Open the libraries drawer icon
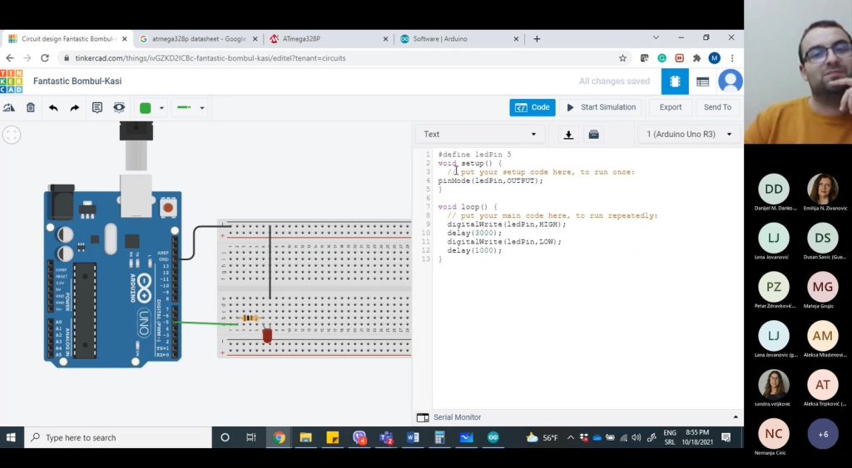 coord(593,134)
